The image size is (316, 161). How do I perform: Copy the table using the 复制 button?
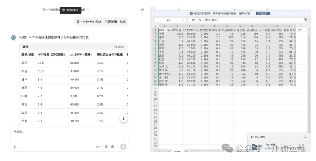pos(119,47)
